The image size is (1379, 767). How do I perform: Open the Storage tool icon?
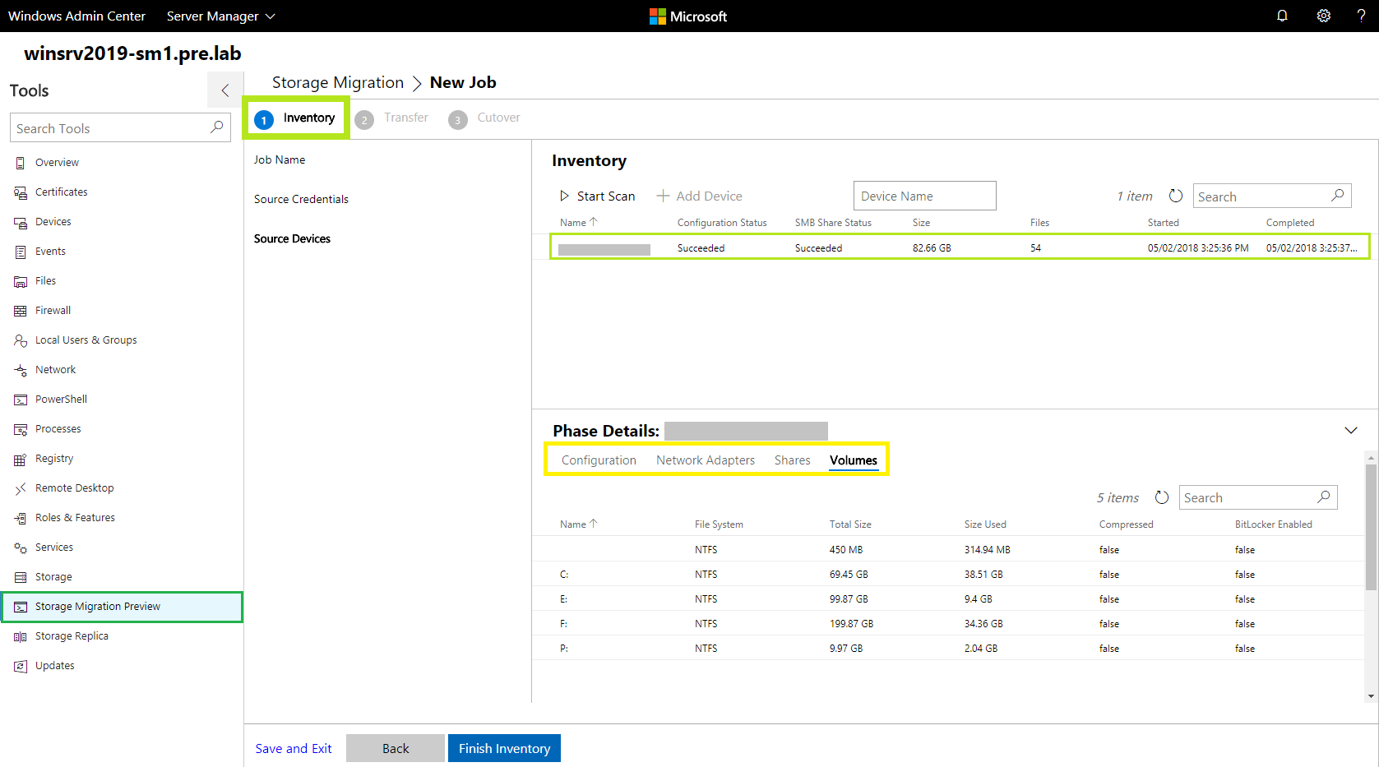21,577
